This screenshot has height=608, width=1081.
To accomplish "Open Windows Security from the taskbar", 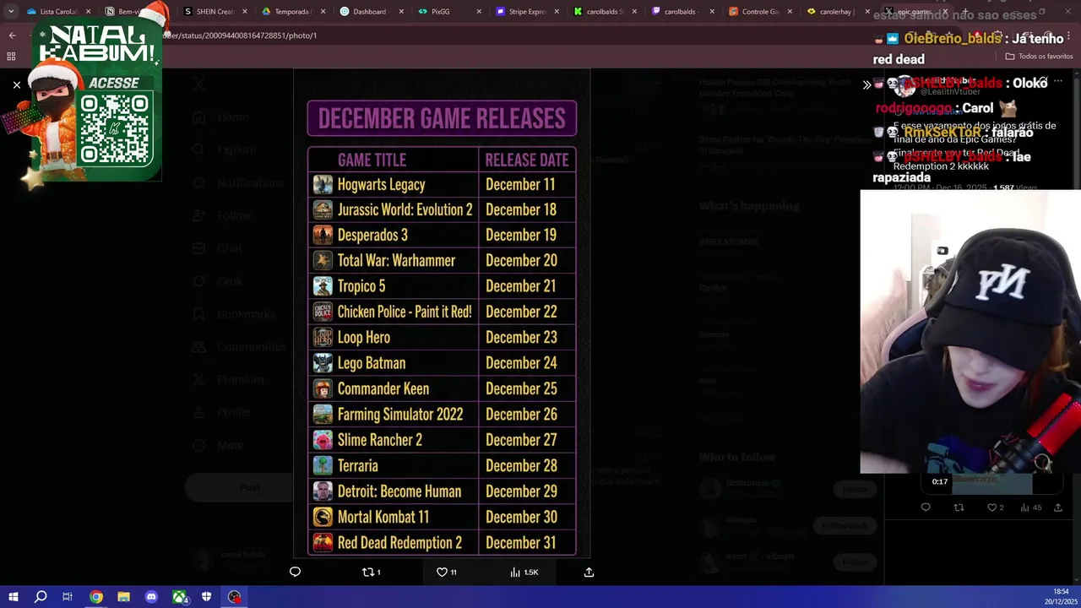I will [206, 597].
